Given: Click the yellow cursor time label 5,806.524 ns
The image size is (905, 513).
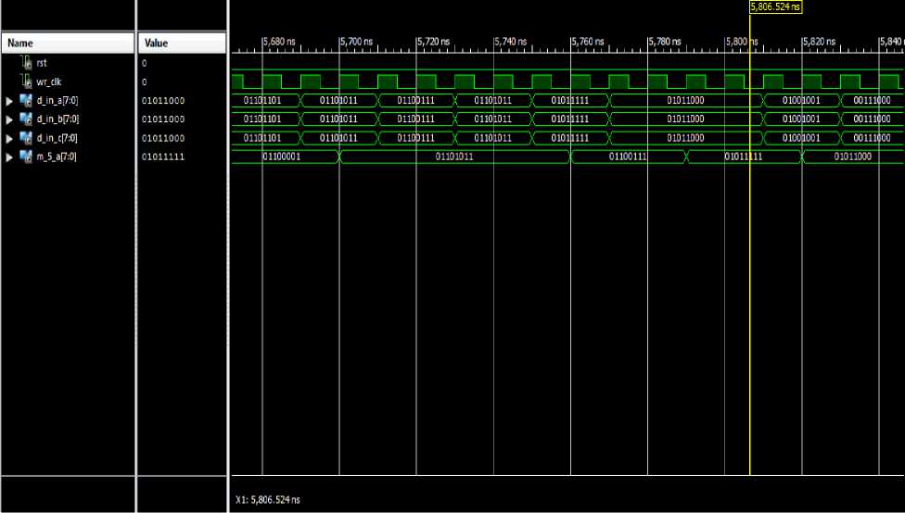Looking at the screenshot, I should [x=776, y=6].
